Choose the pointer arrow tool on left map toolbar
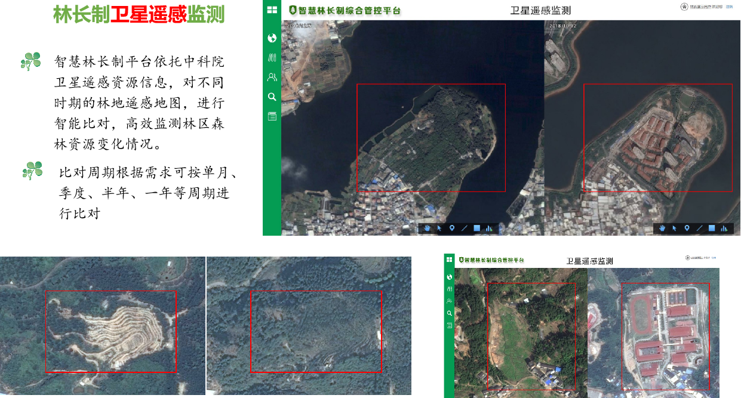 [439, 228]
